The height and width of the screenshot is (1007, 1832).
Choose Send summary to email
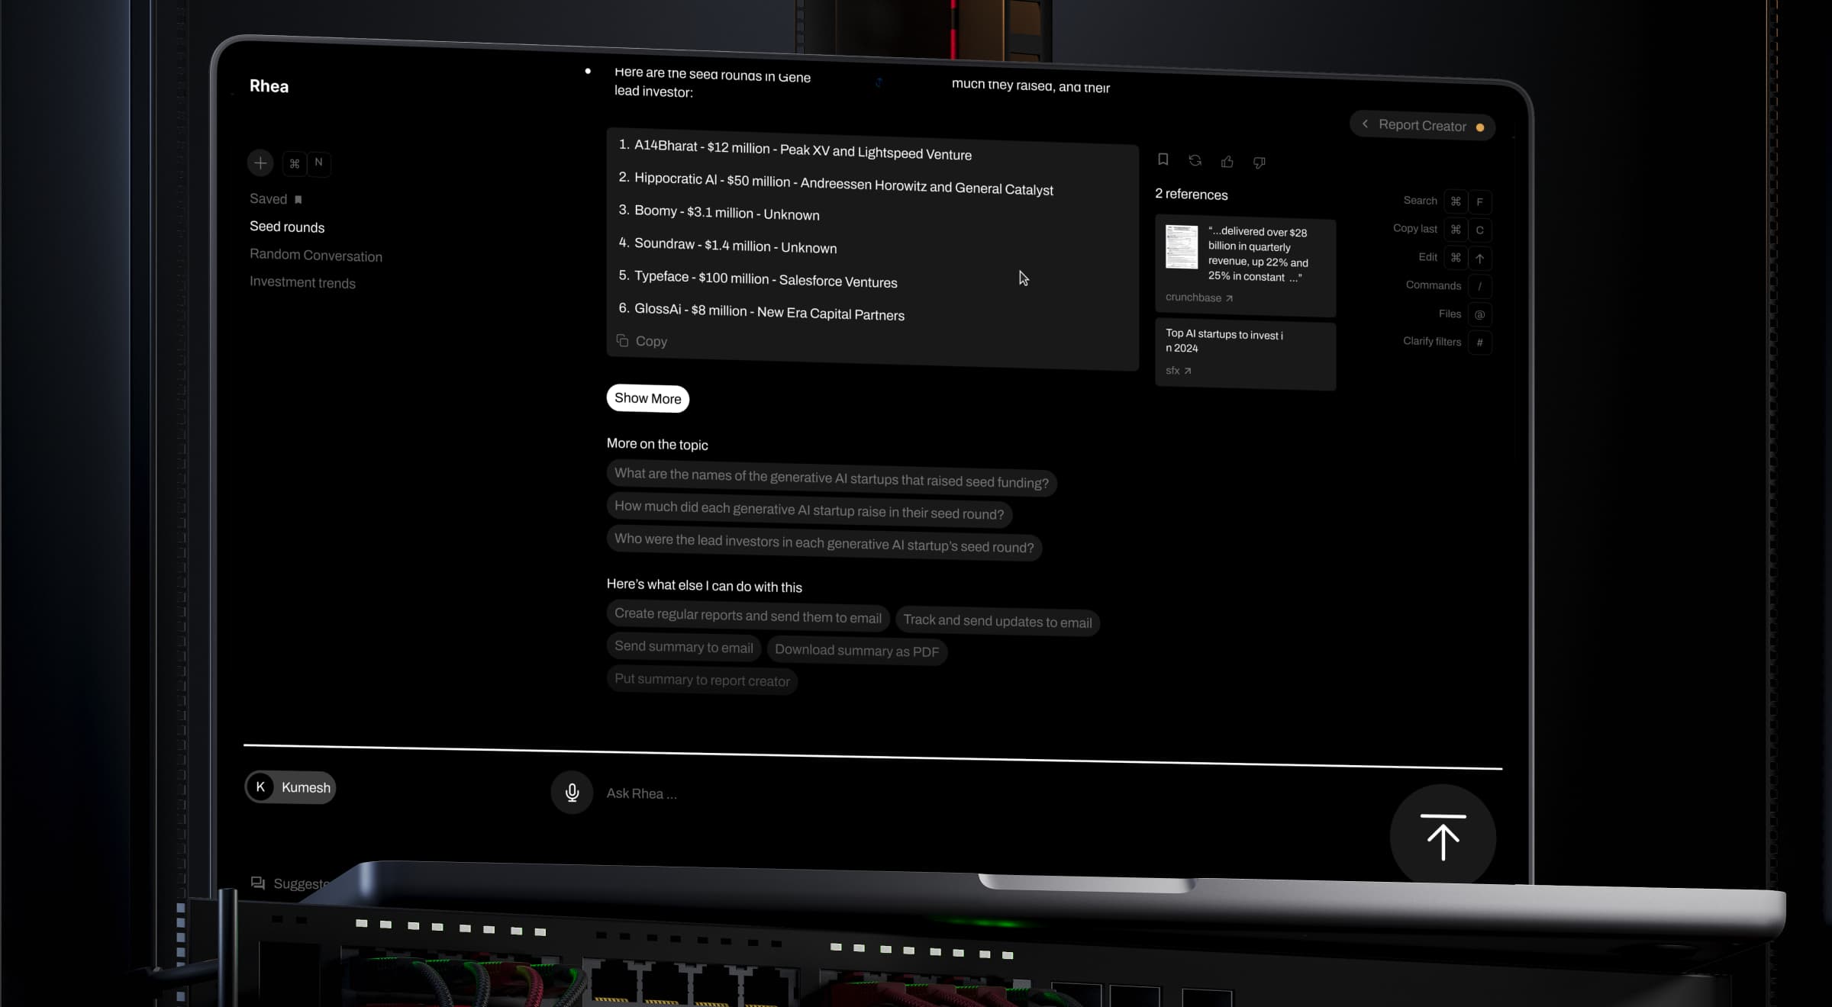(683, 647)
